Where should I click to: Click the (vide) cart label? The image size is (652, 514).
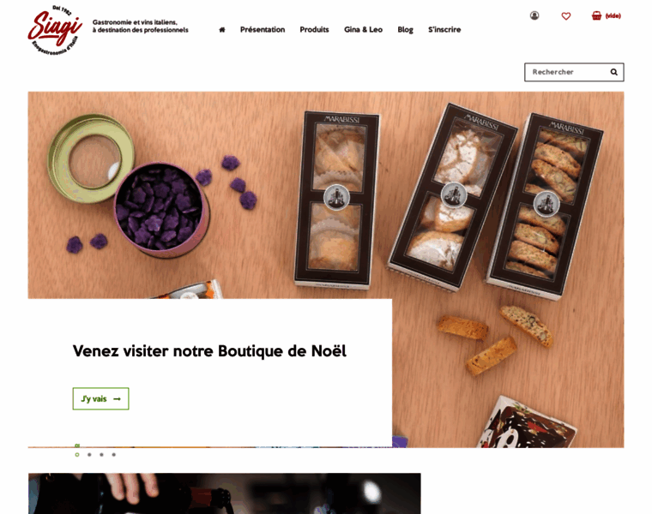(613, 15)
